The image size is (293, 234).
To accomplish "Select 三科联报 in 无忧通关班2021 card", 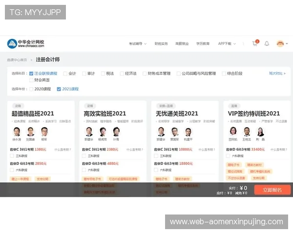I will point(156,156).
